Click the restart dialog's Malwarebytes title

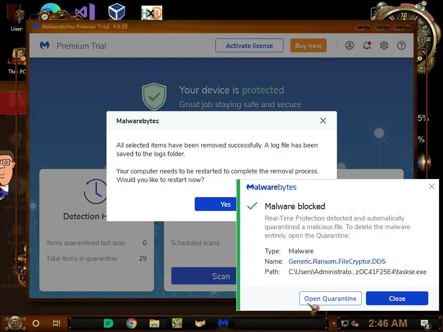pyautogui.click(x=138, y=121)
